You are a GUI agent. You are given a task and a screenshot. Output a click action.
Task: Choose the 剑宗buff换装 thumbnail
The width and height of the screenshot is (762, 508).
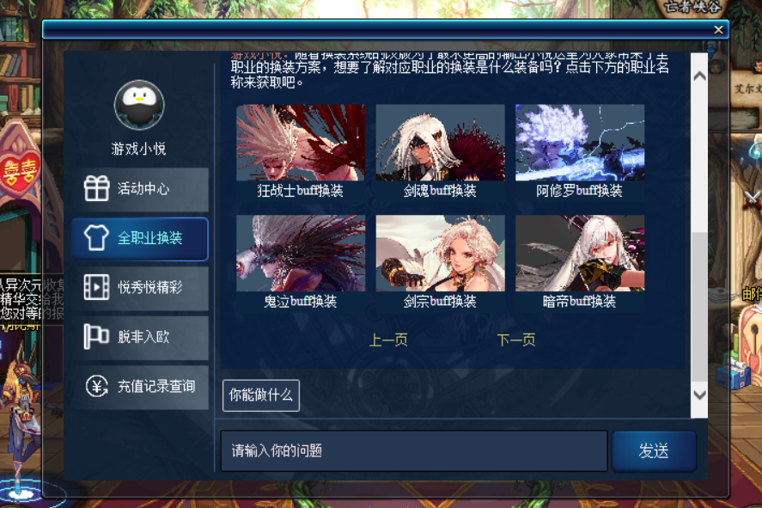click(x=441, y=262)
